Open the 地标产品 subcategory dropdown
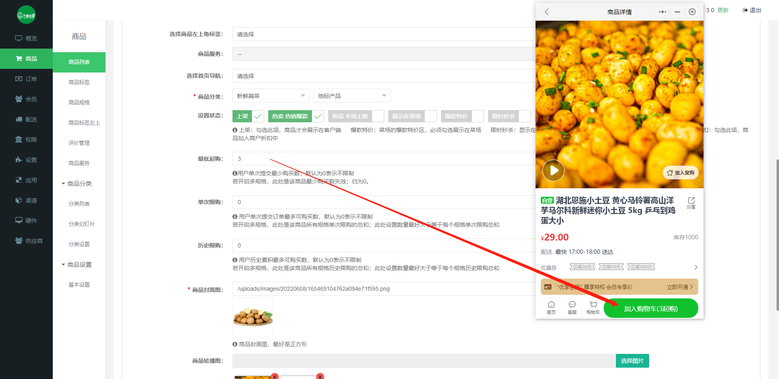The width and height of the screenshot is (779, 379). [352, 96]
